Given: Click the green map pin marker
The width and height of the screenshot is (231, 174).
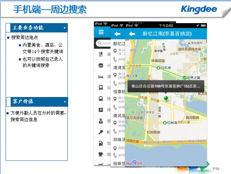Looking at the screenshot, I should click(x=166, y=99).
